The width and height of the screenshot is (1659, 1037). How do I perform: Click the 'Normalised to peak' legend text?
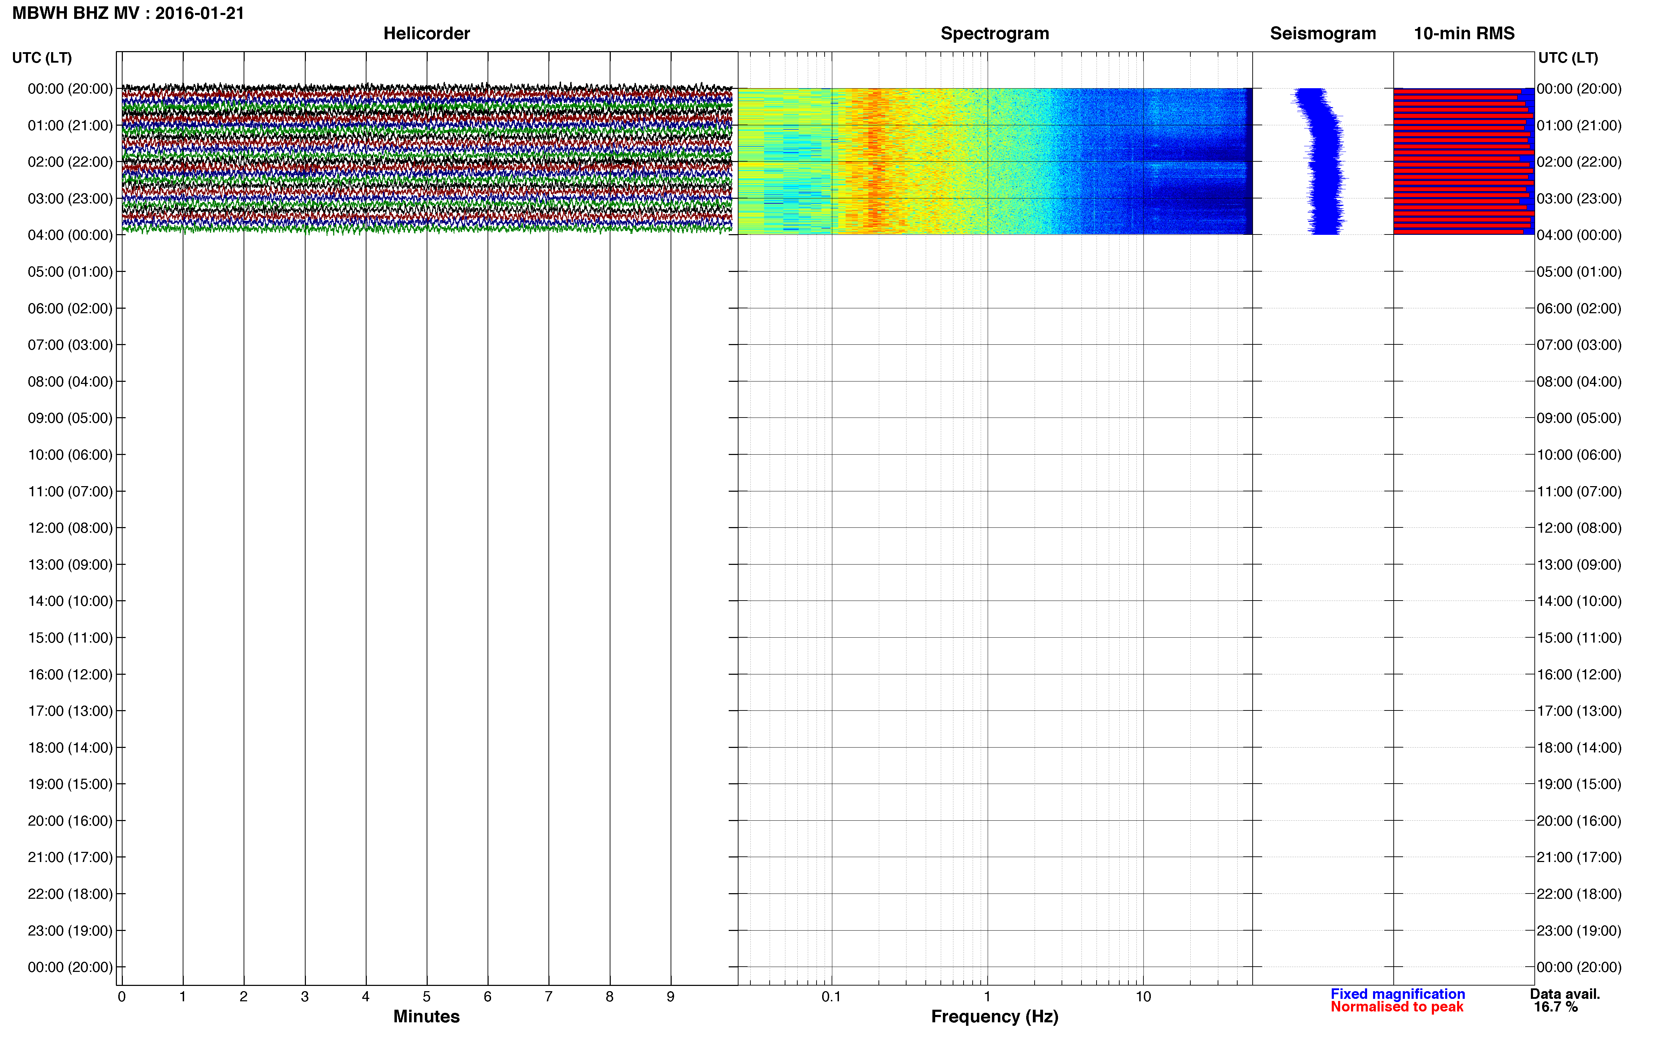pos(1397,1007)
